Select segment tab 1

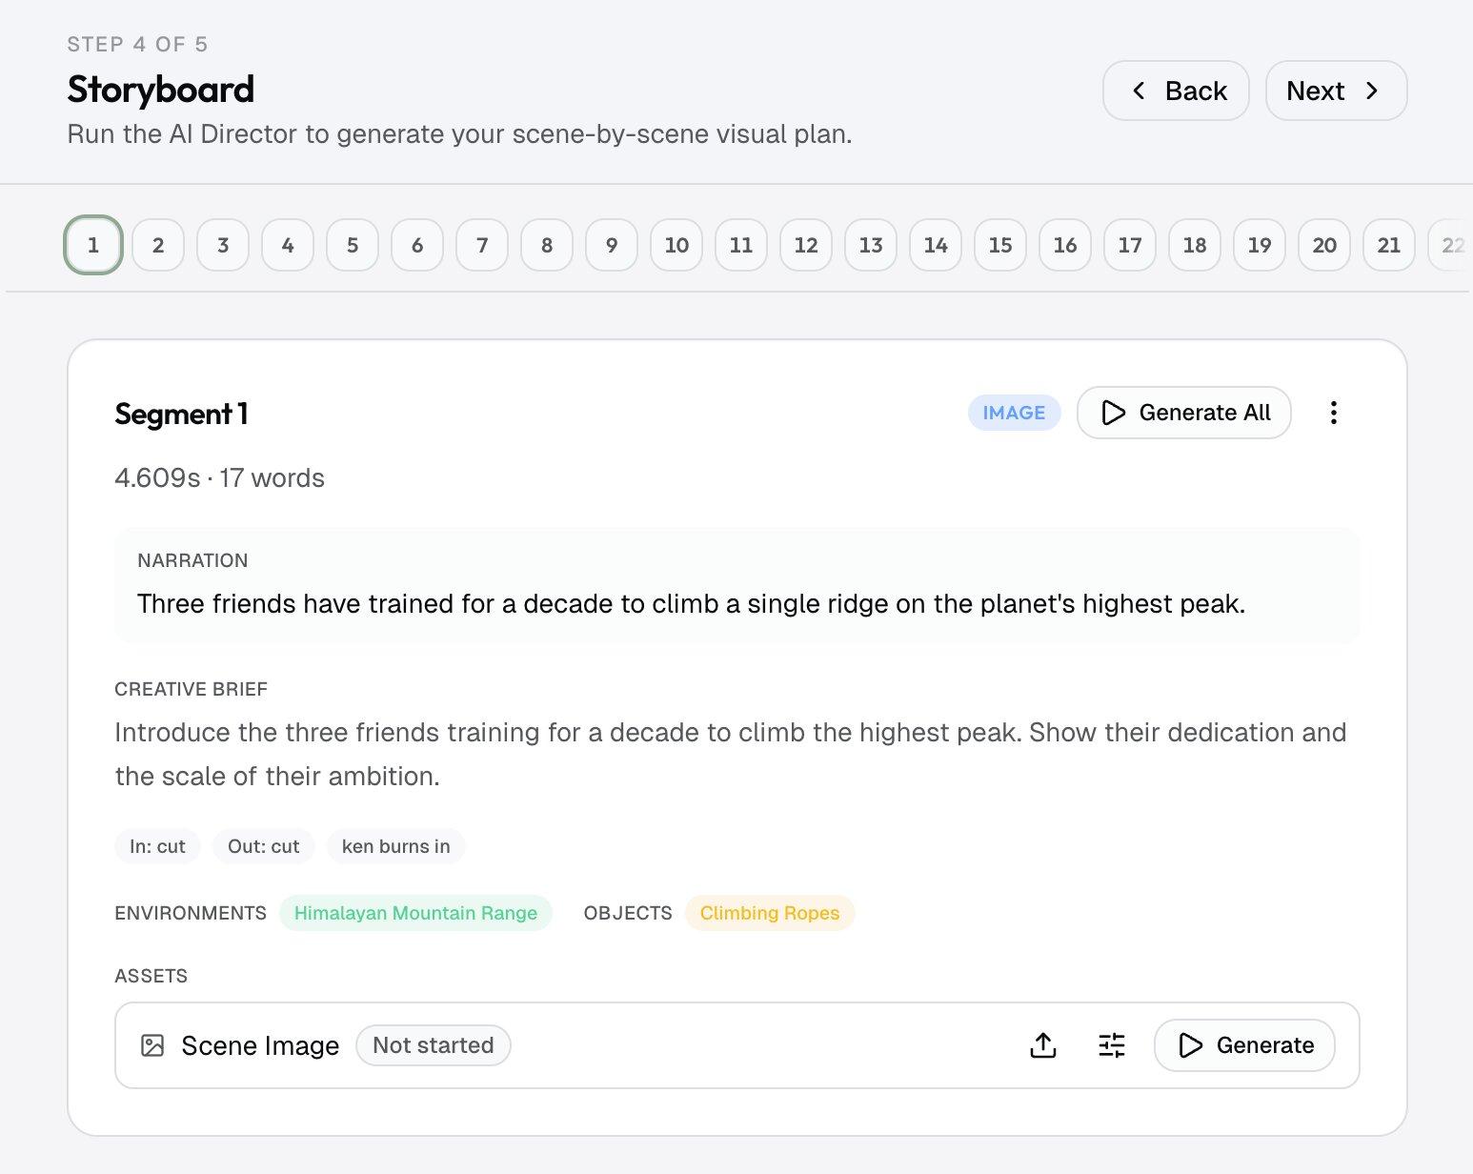pyautogui.click(x=93, y=245)
